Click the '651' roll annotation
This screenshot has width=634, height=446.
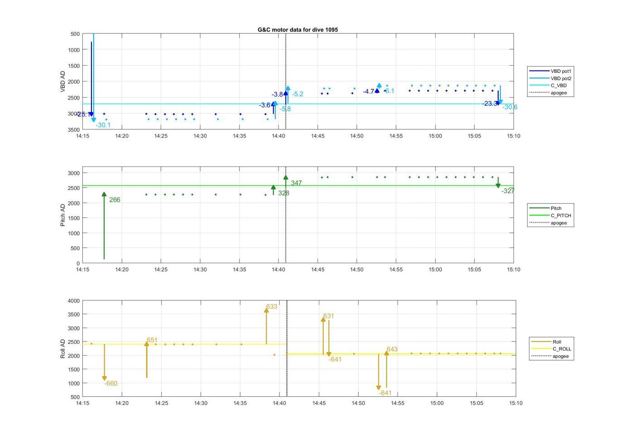point(152,340)
